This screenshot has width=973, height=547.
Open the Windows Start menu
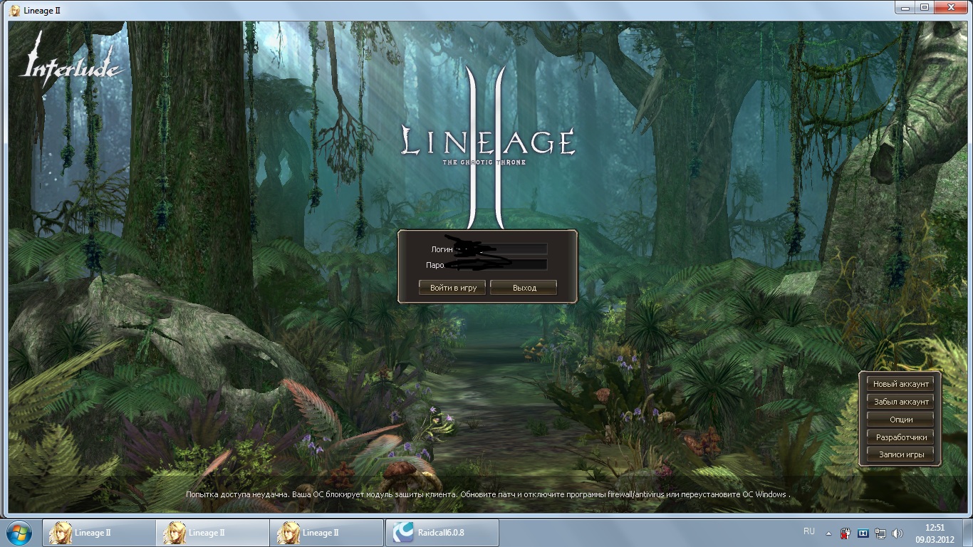pos(19,532)
